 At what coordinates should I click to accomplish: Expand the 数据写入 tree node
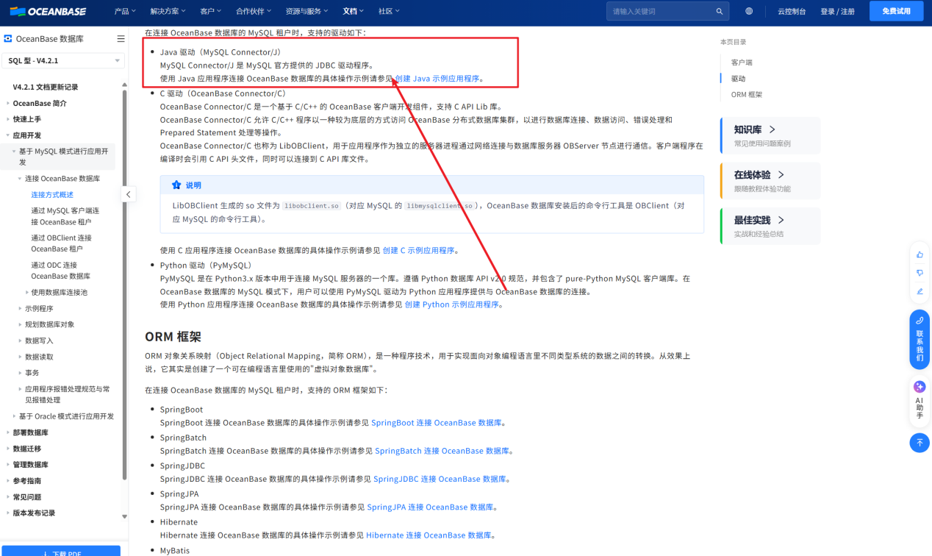coord(21,341)
